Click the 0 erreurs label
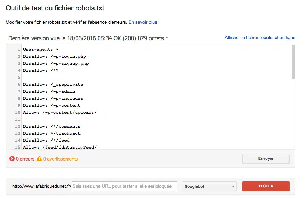The width and height of the screenshot is (306, 199). click(25, 159)
